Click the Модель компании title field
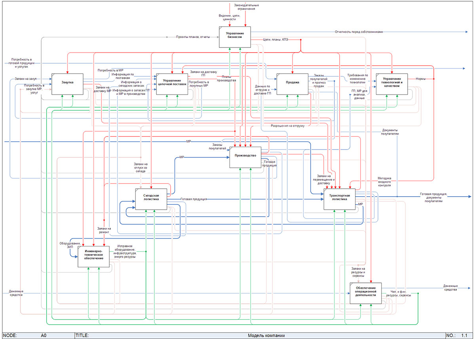This screenshot has height=339, width=475. coord(266,335)
